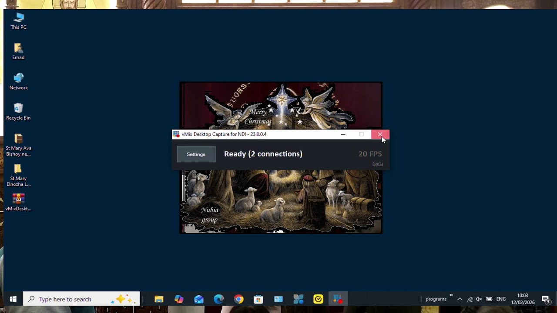Open the clock showing 10:03
Image resolution: width=557 pixels, height=313 pixels.
[523, 299]
